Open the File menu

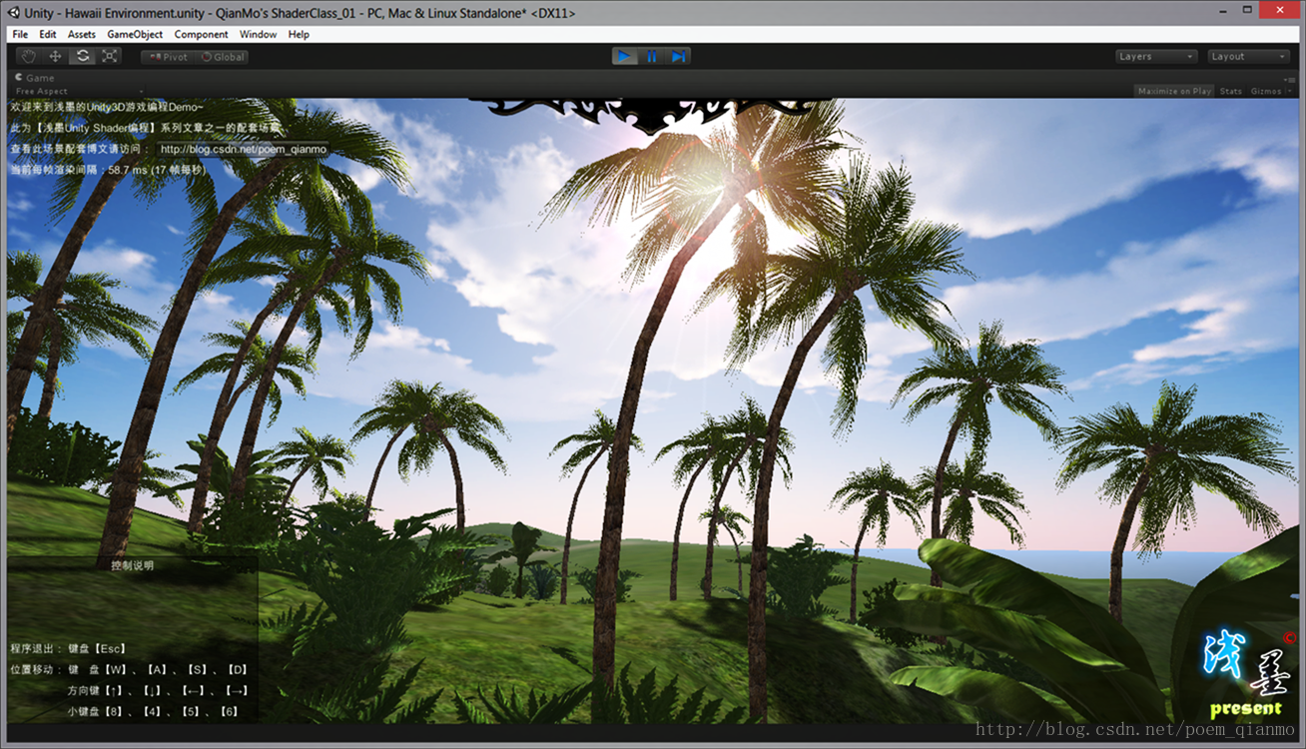pyautogui.click(x=20, y=34)
